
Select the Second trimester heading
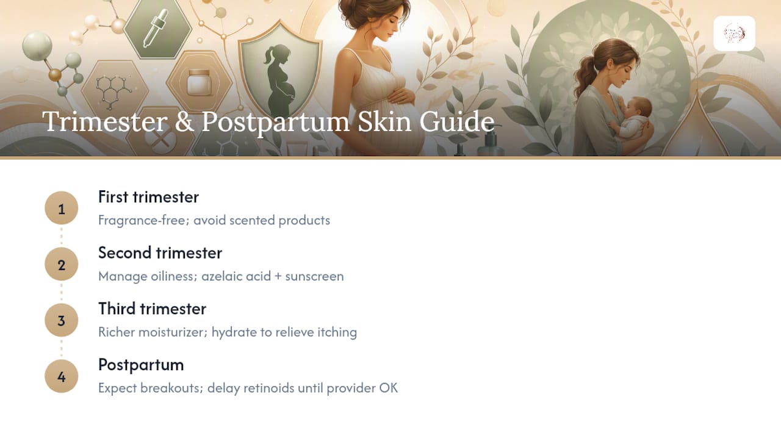click(160, 253)
